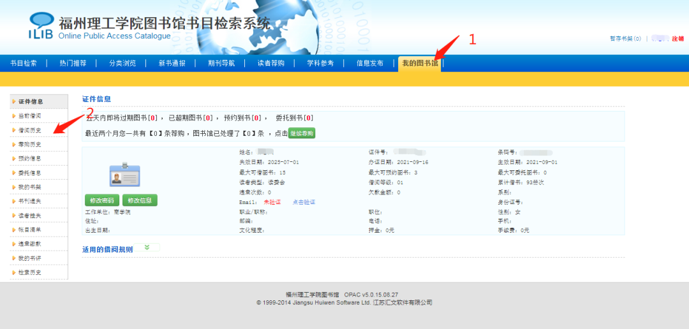
Task: Click the reader ID card picture
Action: [124, 175]
